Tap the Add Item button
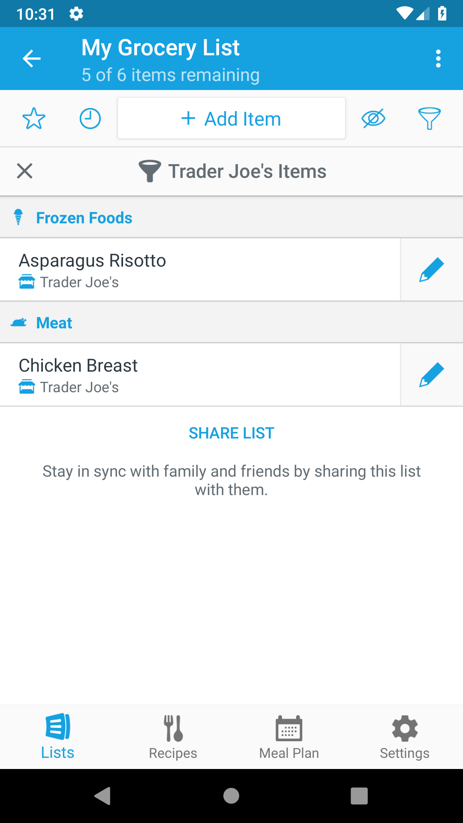Viewport: 463px width, 823px height. pyautogui.click(x=231, y=119)
